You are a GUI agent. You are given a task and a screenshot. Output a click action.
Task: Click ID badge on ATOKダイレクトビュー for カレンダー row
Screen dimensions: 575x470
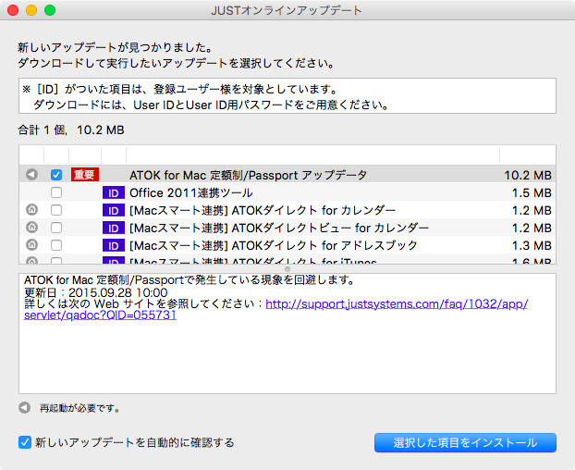pos(114,229)
